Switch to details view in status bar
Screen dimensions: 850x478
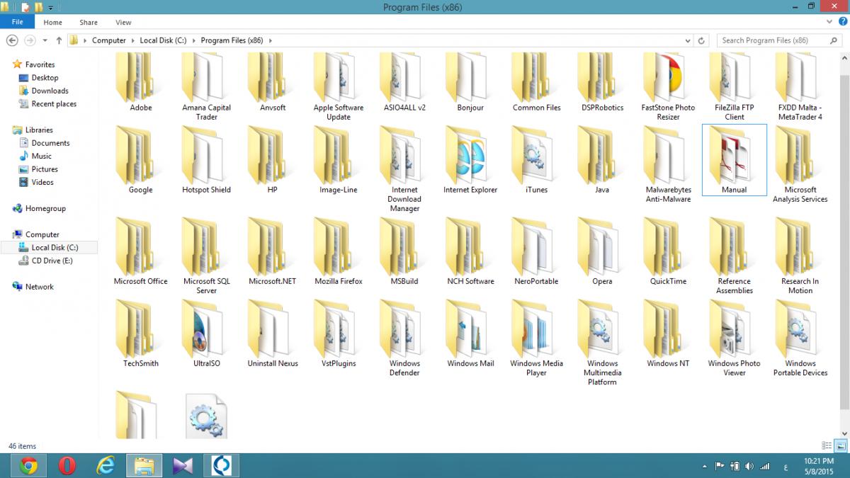point(827,446)
